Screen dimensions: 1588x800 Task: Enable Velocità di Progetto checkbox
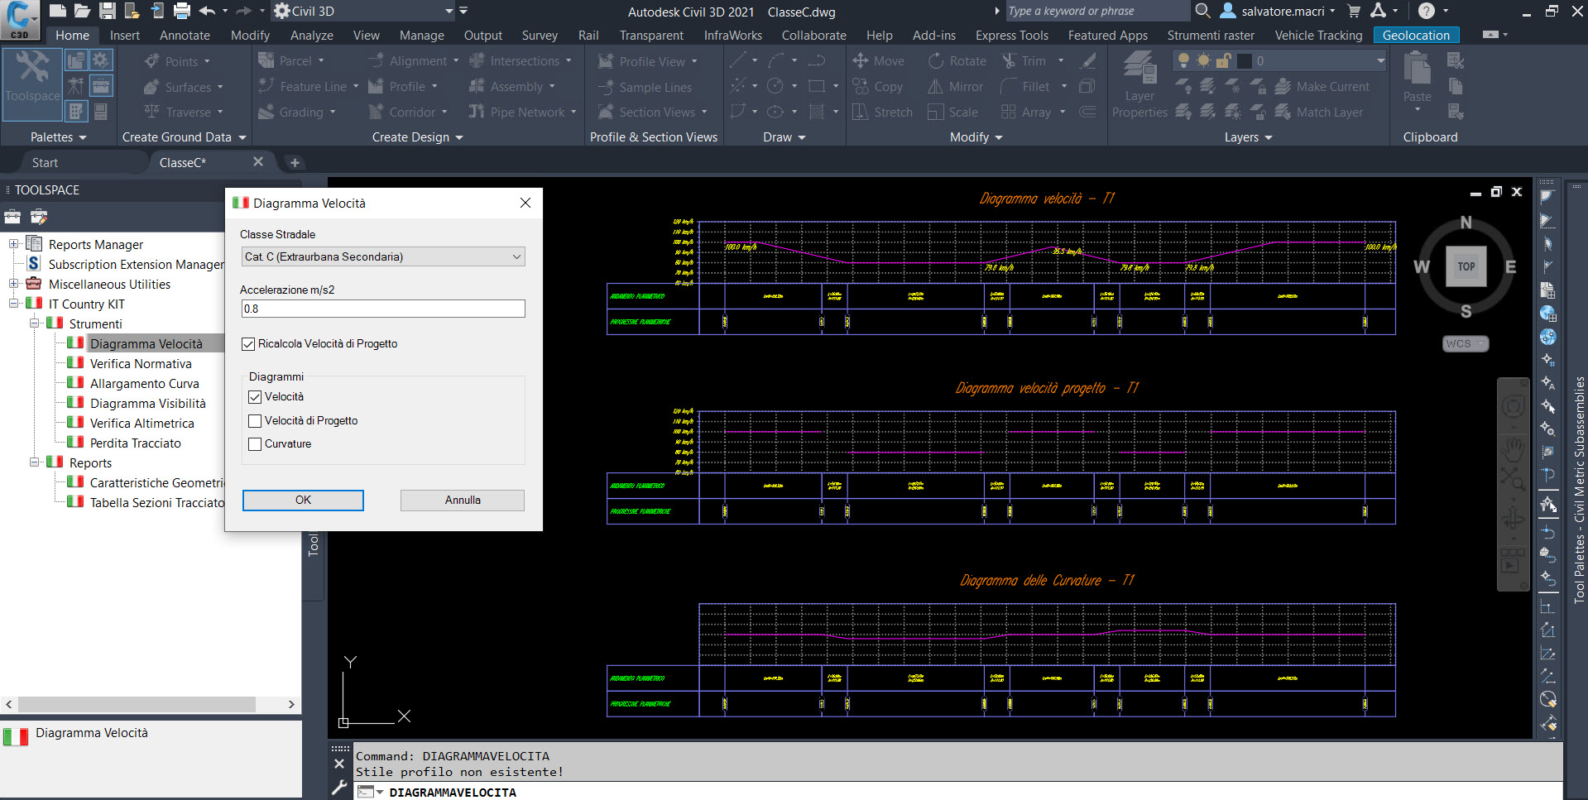pos(255,421)
